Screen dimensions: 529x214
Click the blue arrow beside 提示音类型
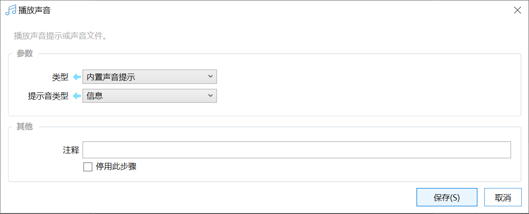click(x=77, y=96)
